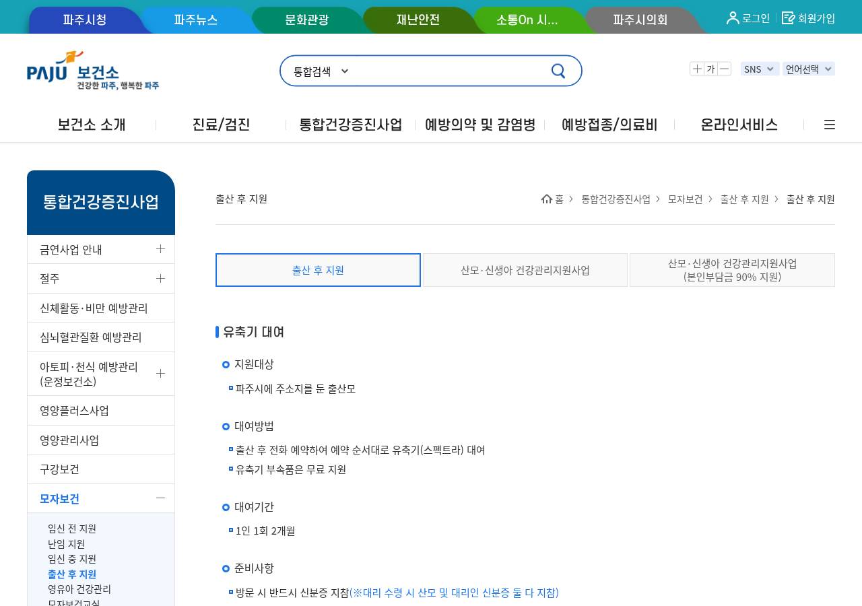
Task: Open 영유아 건강관리 submenu item
Action: 79,589
